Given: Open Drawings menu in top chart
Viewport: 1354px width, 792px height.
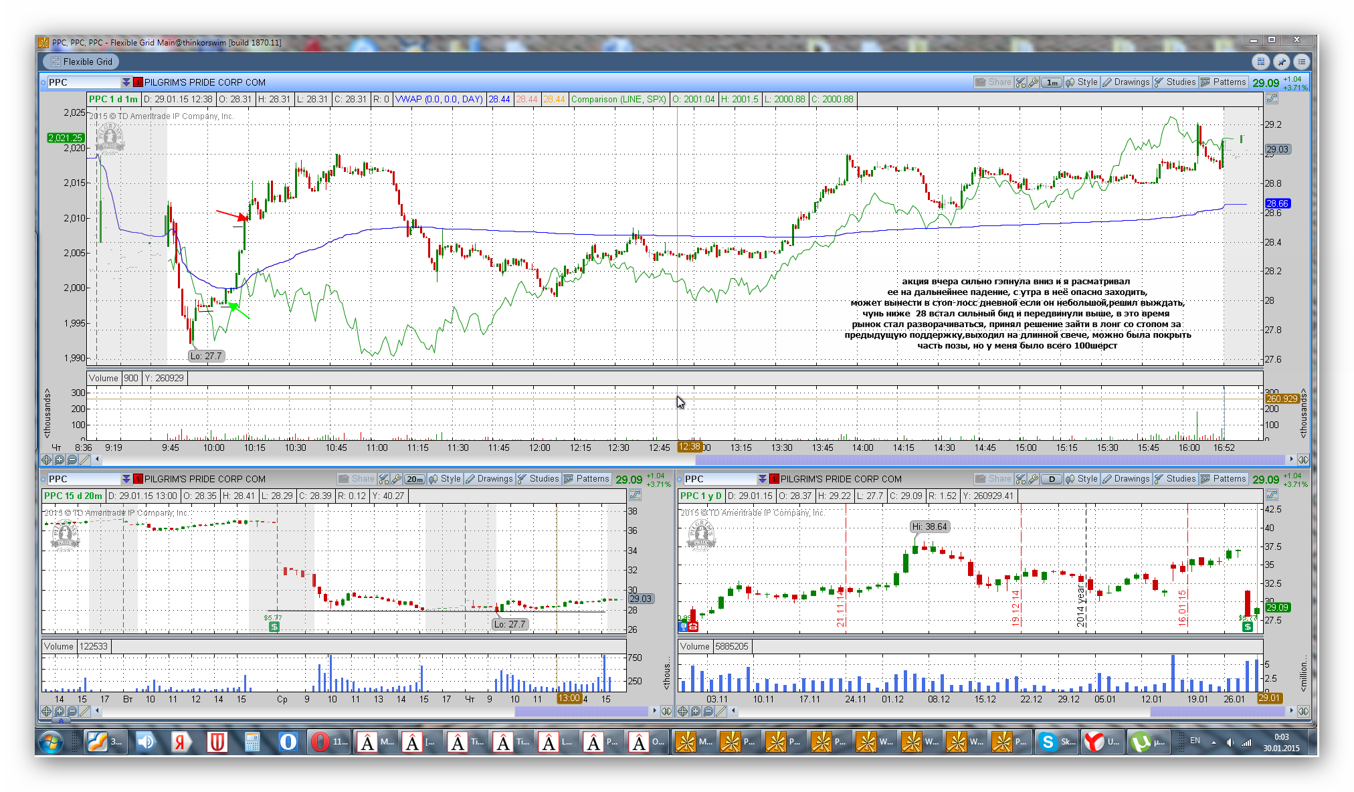Looking at the screenshot, I should point(1126,82).
